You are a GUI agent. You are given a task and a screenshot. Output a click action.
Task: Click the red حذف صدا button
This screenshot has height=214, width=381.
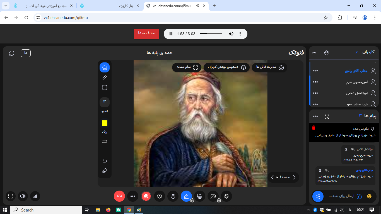click(x=146, y=34)
